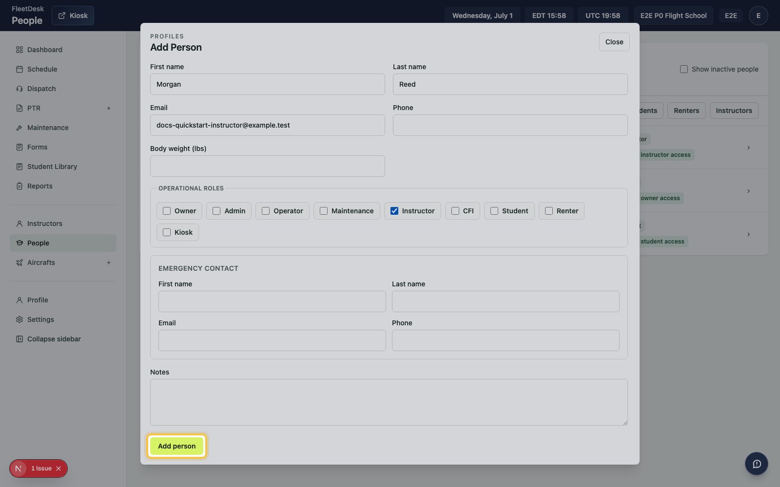This screenshot has height=487, width=780.
Task: Click the Notes text area
Action: coord(389,402)
